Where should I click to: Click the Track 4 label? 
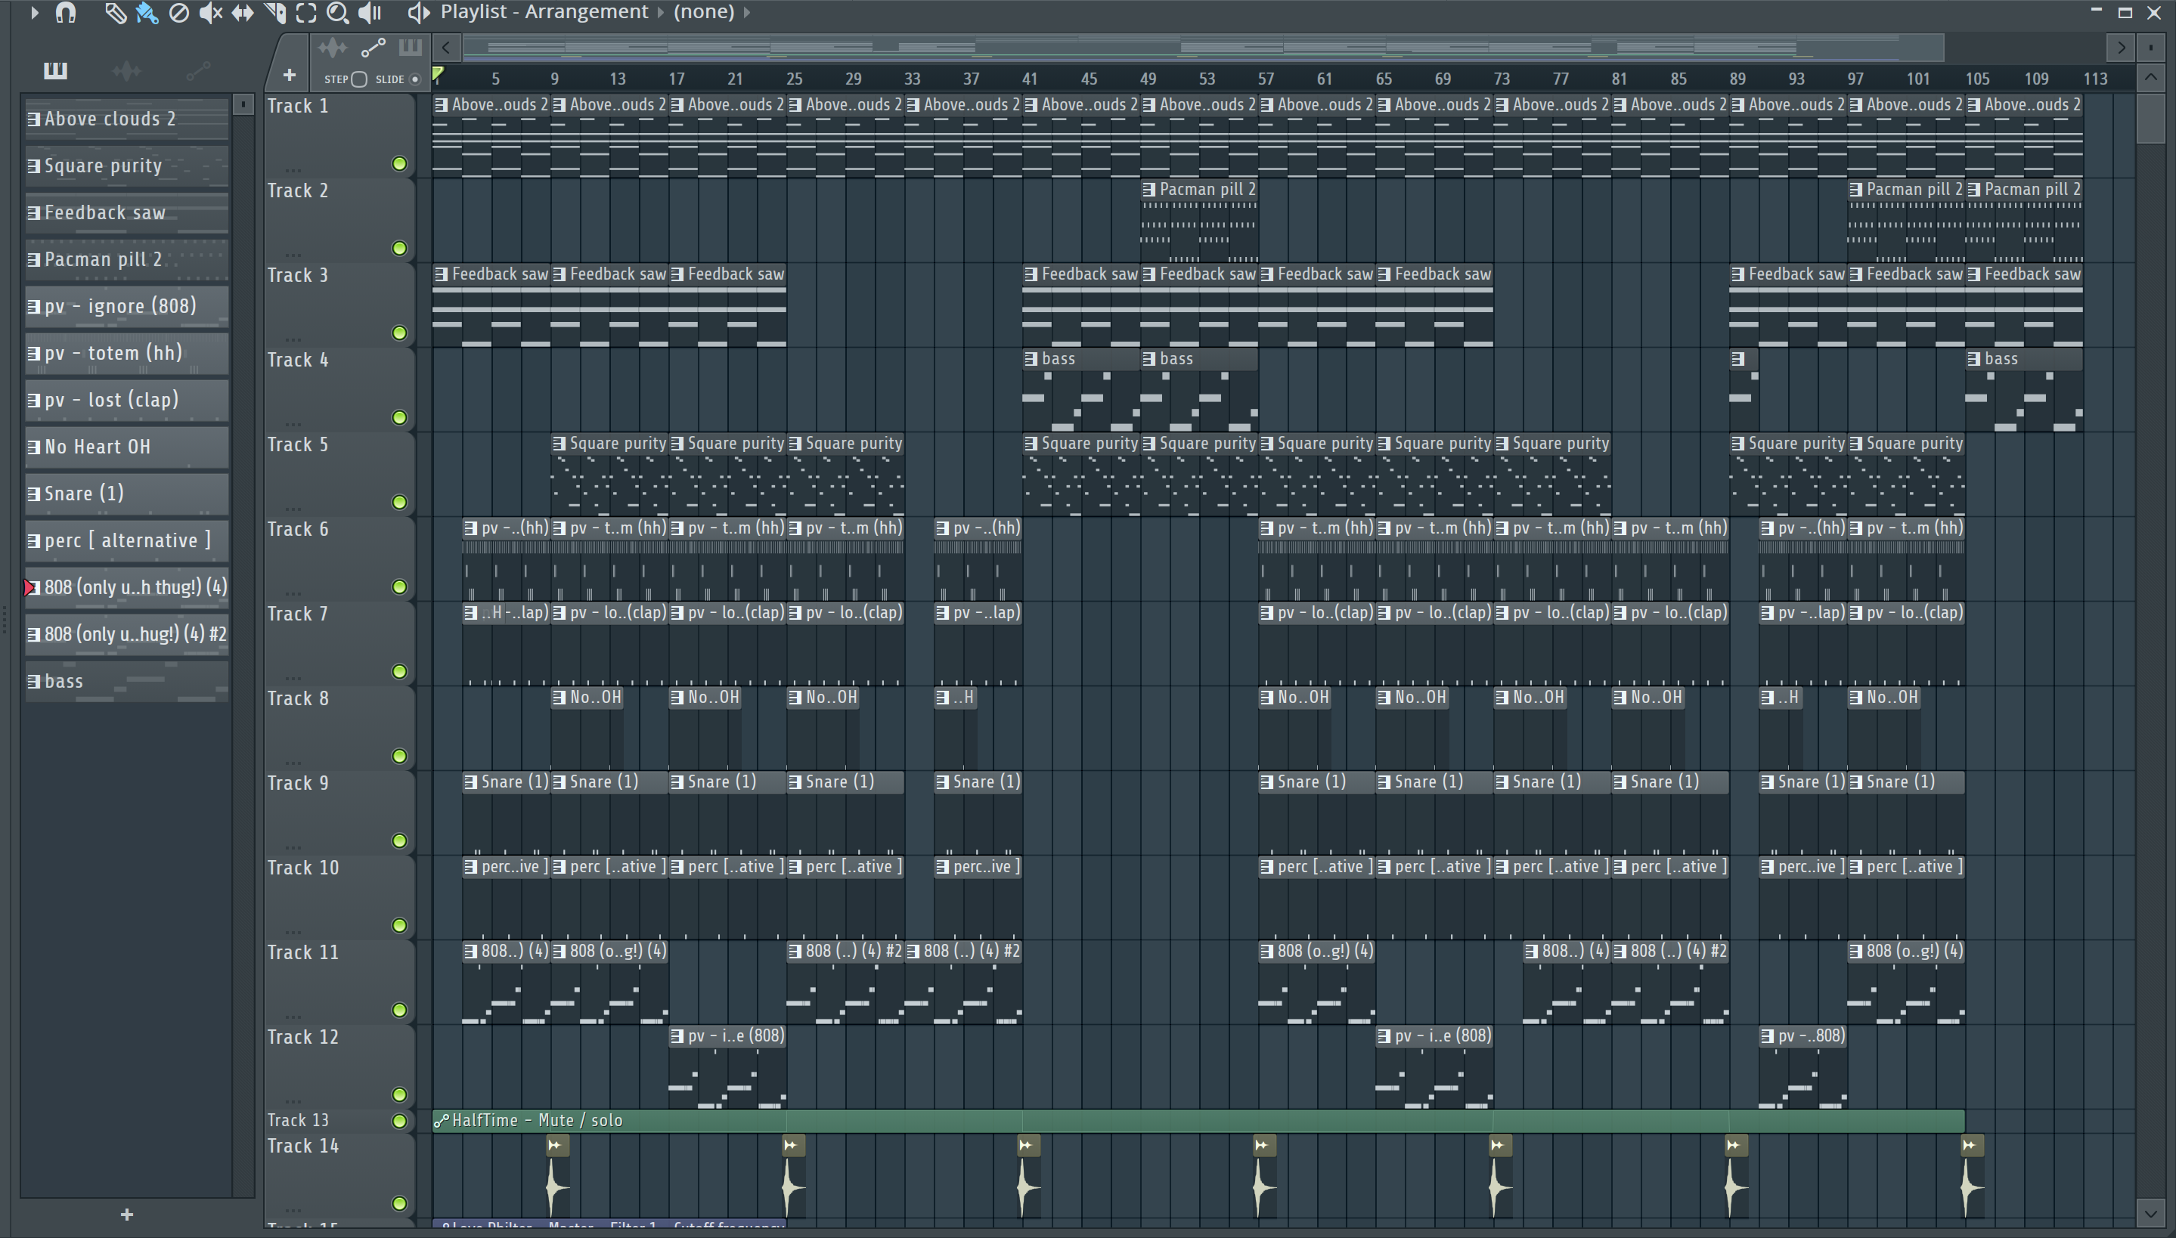298,361
